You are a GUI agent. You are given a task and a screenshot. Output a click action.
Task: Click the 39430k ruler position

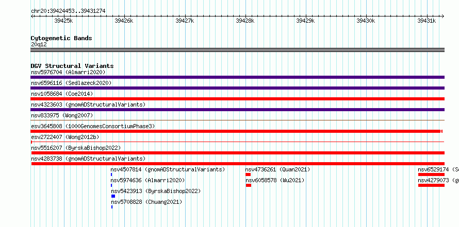point(366,21)
